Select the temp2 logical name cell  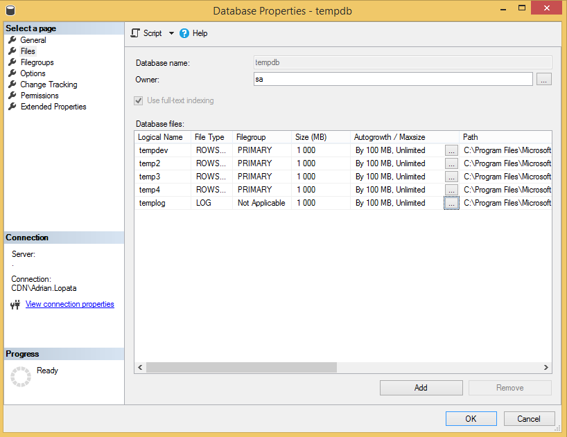coord(163,163)
